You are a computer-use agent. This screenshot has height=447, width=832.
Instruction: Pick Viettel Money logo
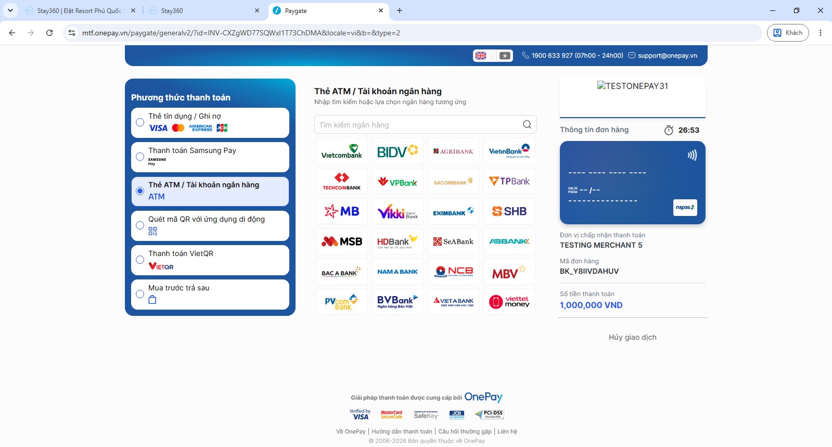[509, 302]
